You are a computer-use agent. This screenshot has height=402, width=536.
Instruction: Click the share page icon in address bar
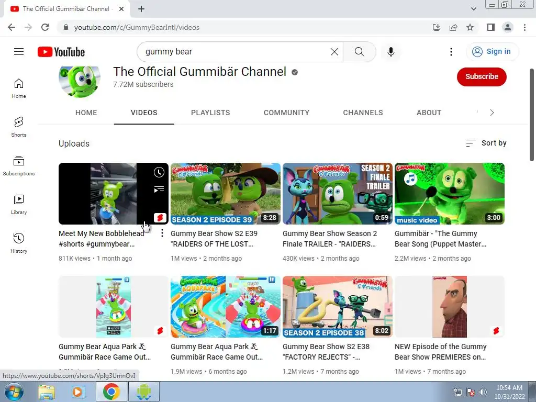pyautogui.click(x=453, y=27)
